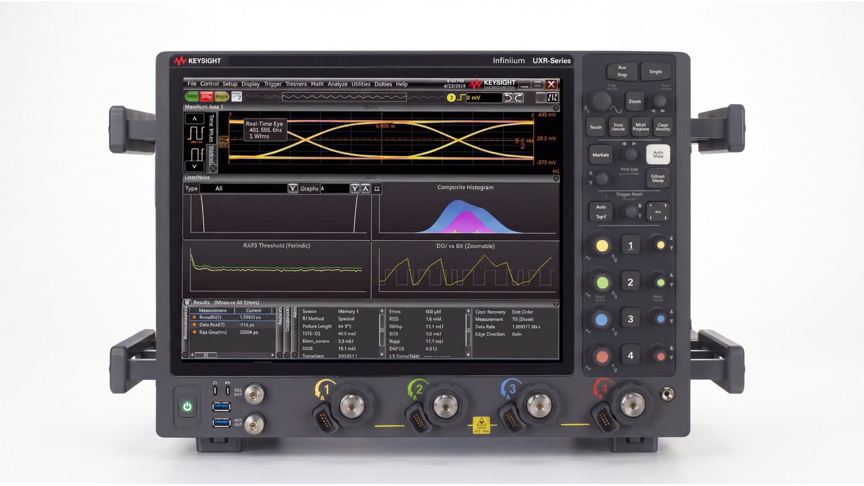Push the Run Stop hardware button
Image resolution: width=864 pixels, height=486 pixels.
[x=622, y=71]
